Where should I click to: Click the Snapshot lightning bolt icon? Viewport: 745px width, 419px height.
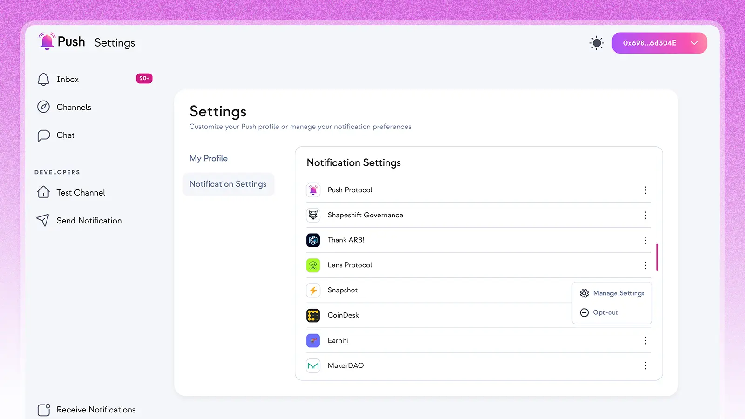pyautogui.click(x=313, y=290)
